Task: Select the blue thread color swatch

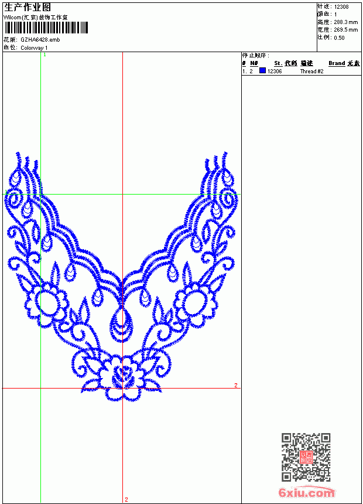Action: [262, 71]
